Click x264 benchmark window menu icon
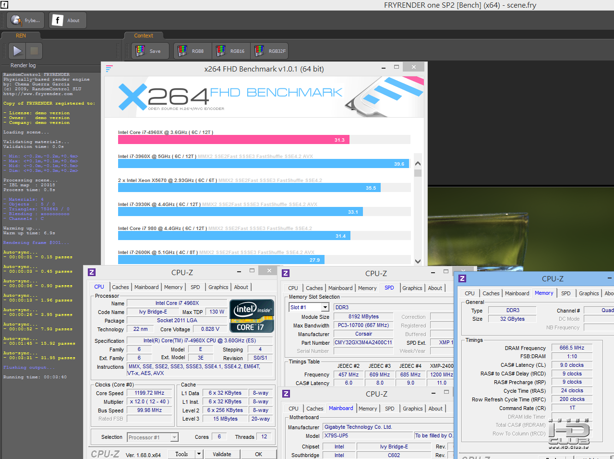The height and width of the screenshot is (459, 614). (x=109, y=68)
